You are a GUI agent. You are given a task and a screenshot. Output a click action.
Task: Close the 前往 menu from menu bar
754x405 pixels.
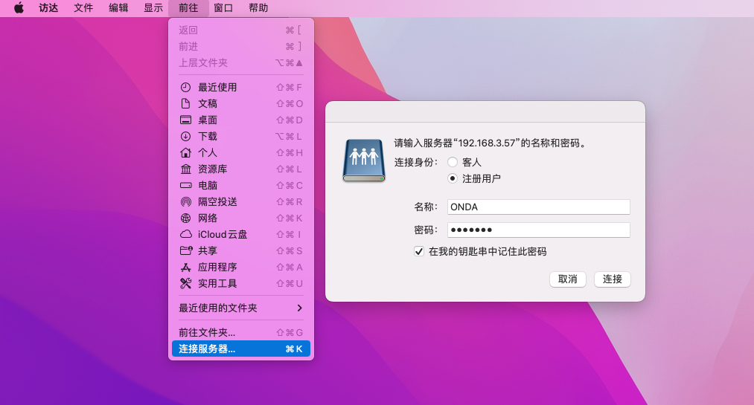pyautogui.click(x=188, y=7)
